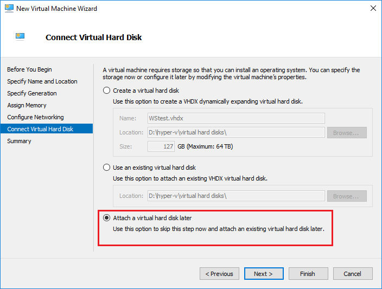
Task: Click the wizard icon in title bar
Action: (8, 9)
